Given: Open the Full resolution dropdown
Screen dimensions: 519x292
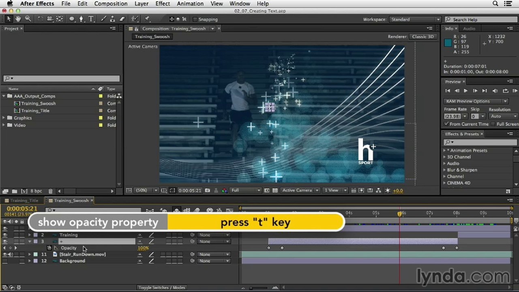Looking at the screenshot, I should tap(246, 190).
